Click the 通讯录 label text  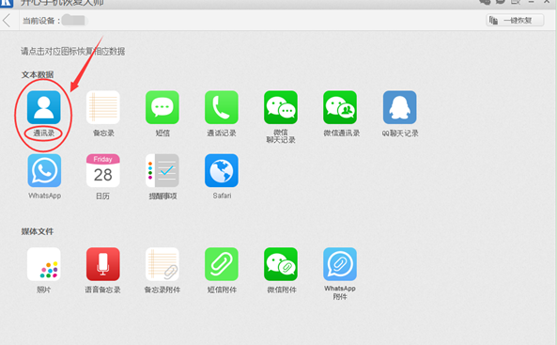(x=44, y=133)
